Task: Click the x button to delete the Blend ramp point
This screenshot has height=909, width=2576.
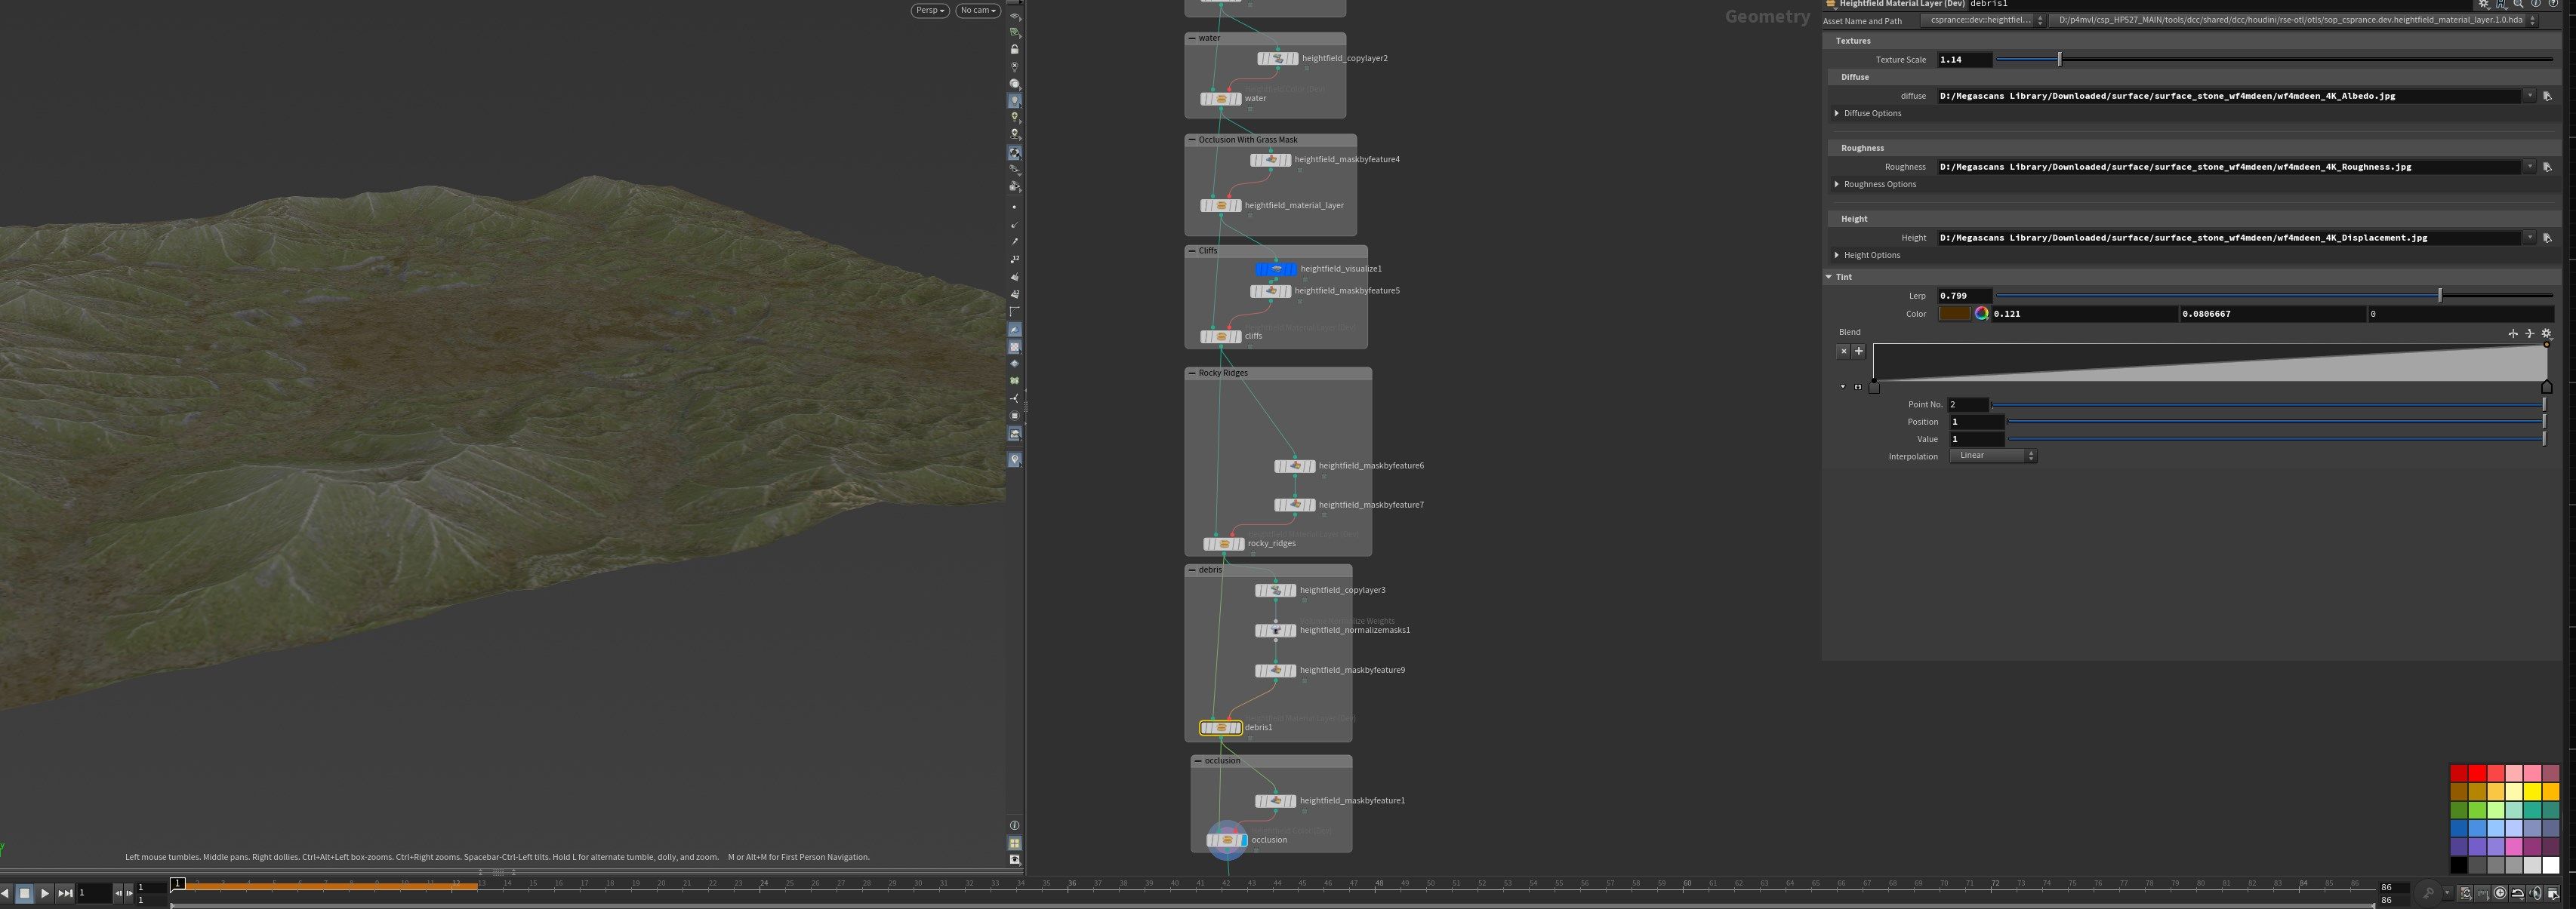Action: (1843, 351)
